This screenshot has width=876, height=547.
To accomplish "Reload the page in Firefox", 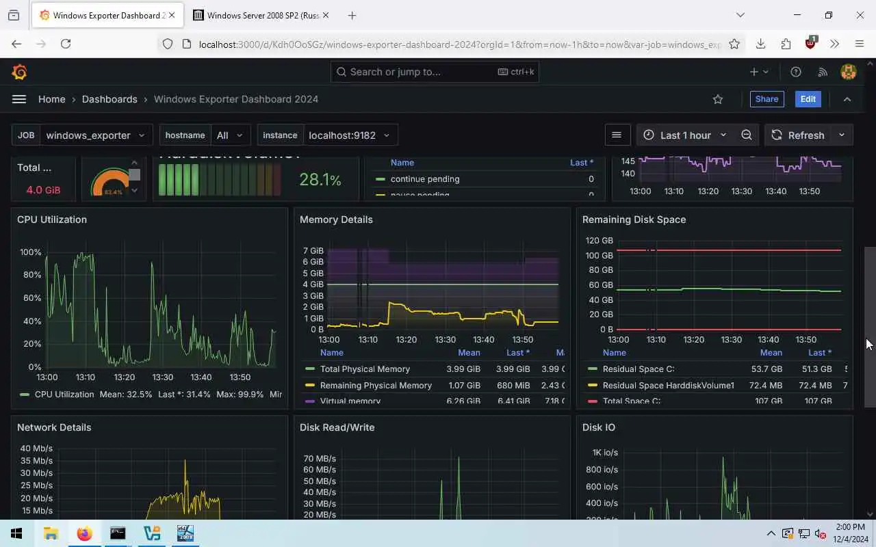I will (x=66, y=44).
